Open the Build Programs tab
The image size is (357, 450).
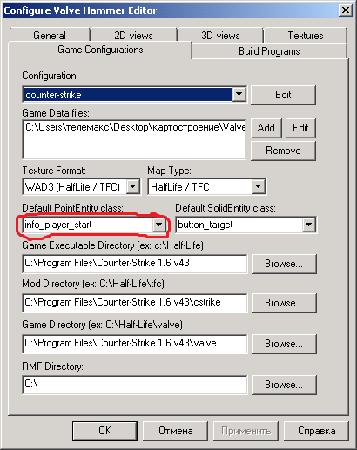tap(269, 51)
